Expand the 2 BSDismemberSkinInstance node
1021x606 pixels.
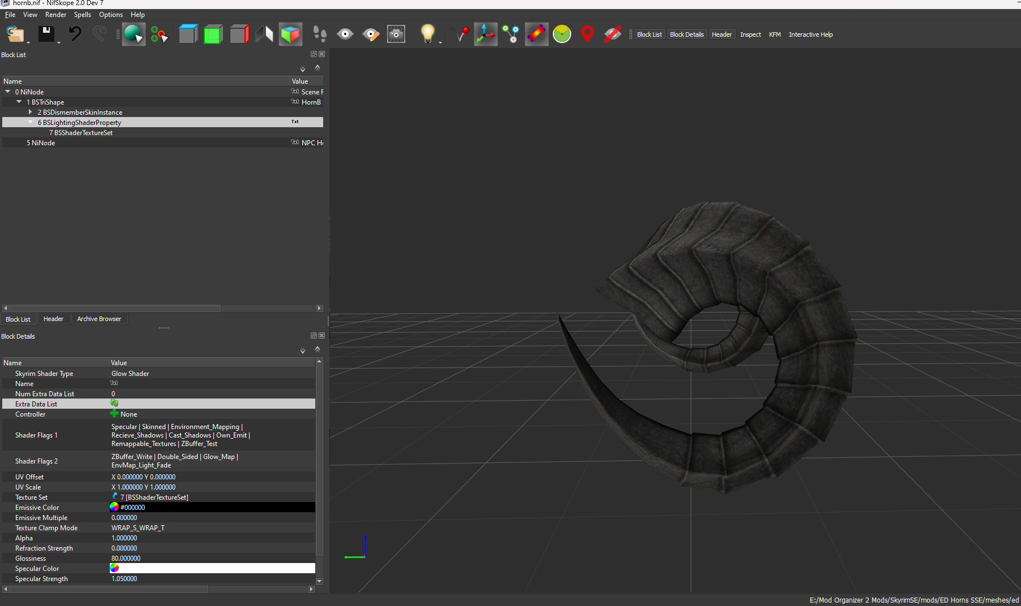tap(31, 112)
